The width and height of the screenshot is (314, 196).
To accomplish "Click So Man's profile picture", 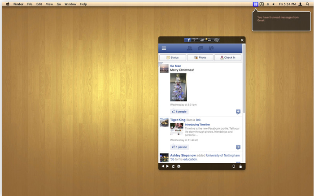I will point(164,68).
